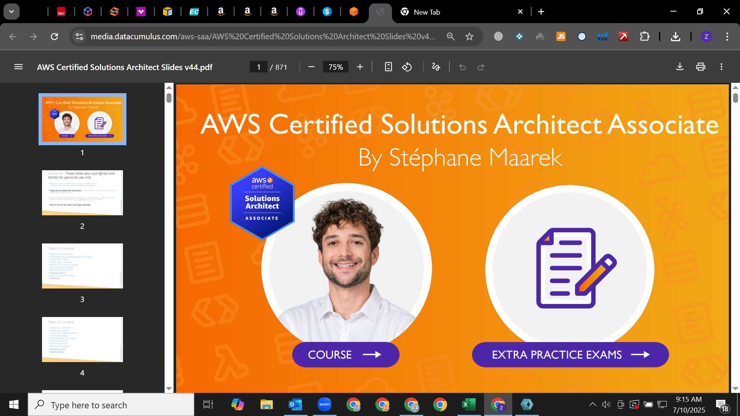
Task: Open the clock showing 9:15 AM
Action: point(689,404)
